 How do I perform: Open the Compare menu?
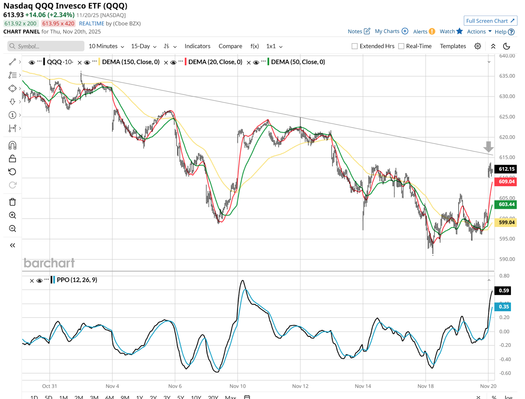(230, 46)
